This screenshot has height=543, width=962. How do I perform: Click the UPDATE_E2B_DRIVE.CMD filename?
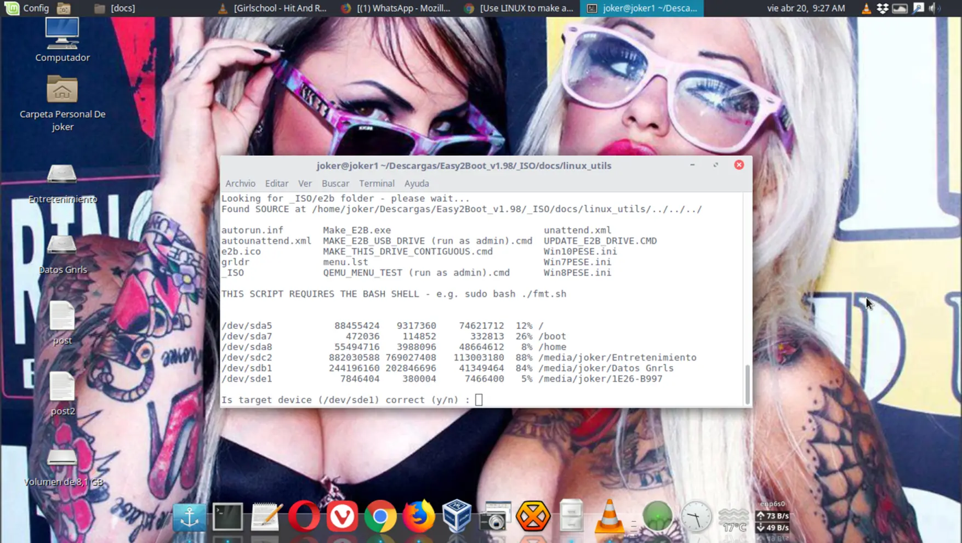click(x=600, y=241)
